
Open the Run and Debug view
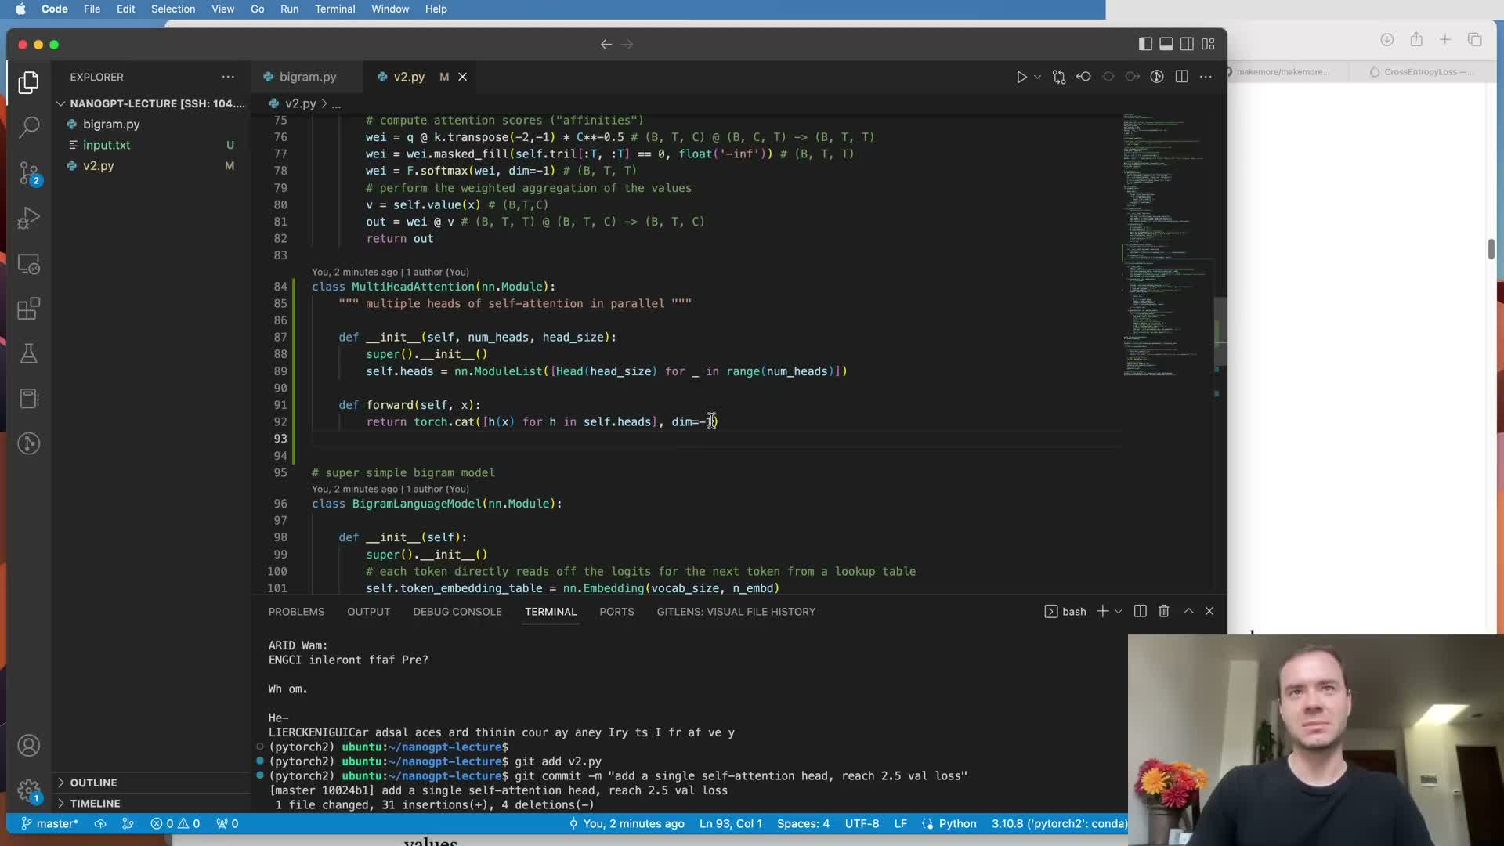coord(29,218)
